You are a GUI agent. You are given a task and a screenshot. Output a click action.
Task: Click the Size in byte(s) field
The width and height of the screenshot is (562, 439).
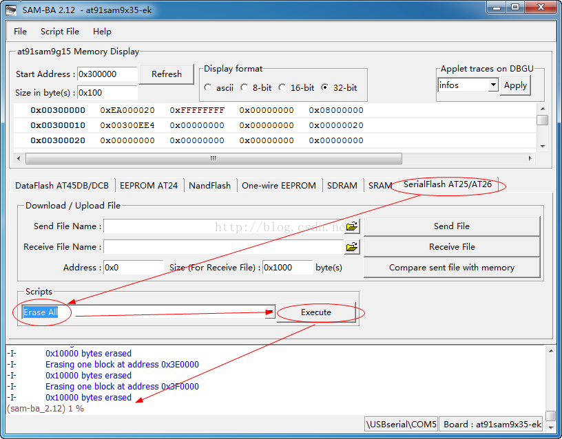[x=107, y=93]
